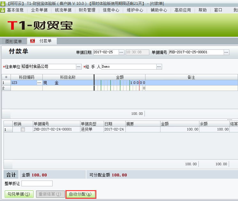Switch to the 图形菜单 tab

click(14, 41)
